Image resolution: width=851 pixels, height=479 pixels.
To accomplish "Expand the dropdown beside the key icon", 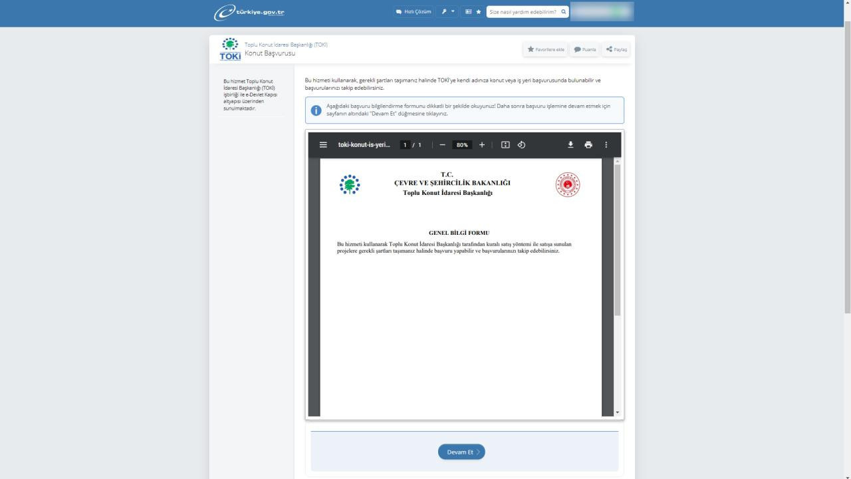I will pos(453,11).
